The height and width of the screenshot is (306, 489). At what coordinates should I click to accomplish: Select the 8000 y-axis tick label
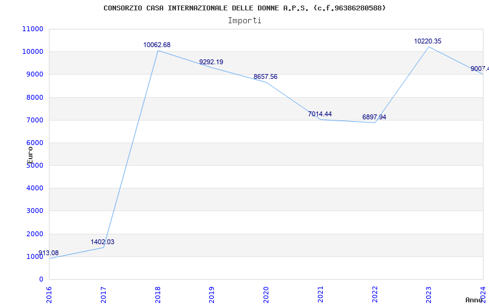pyautogui.click(x=34, y=98)
